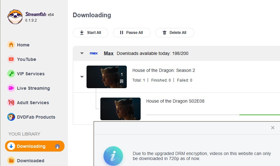Click the House of the Dragon S02E08 thumbnail
The width and height of the screenshot is (280, 166).
point(120,109)
